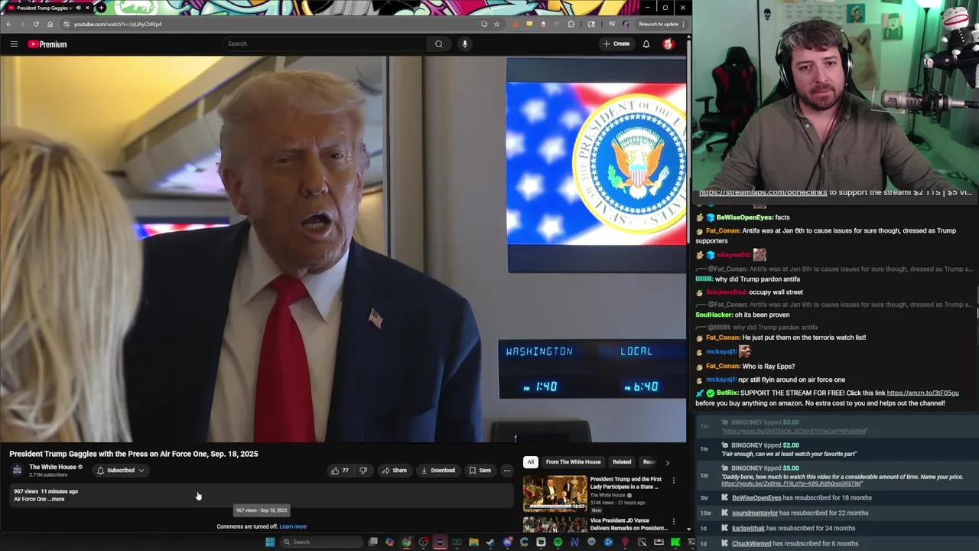Open the Windows Start menu
979x551 pixels.
coord(270,542)
